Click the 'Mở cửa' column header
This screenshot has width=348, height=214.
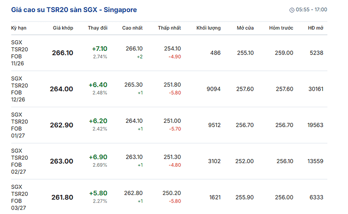click(x=245, y=28)
